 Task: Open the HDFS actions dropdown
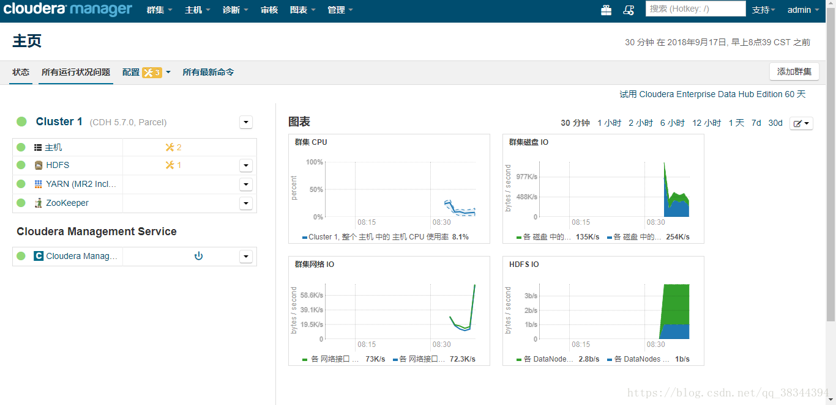(246, 165)
